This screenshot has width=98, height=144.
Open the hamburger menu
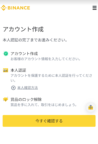(94, 8)
